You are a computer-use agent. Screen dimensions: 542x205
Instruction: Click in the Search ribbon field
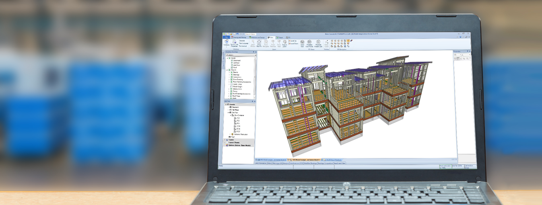[251, 34]
